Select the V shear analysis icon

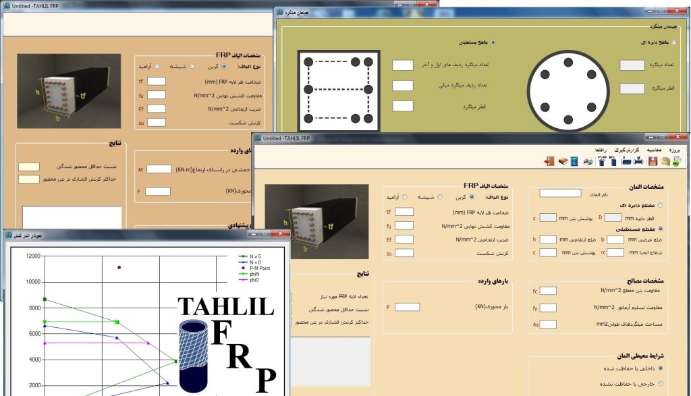coord(626,161)
